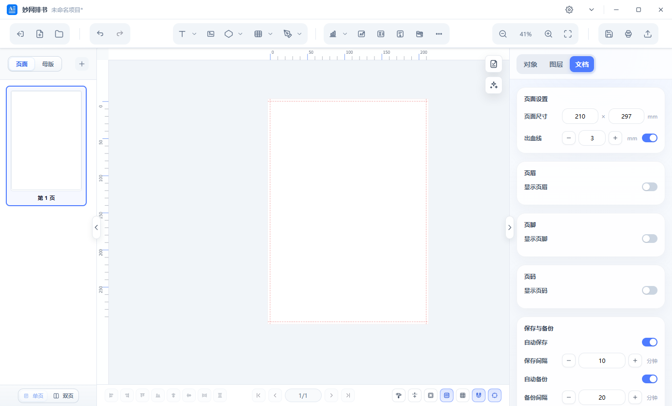Screen dimensions: 672x406
Task: Toggle magnet snapping in the bottom bar
Action: pos(479,395)
